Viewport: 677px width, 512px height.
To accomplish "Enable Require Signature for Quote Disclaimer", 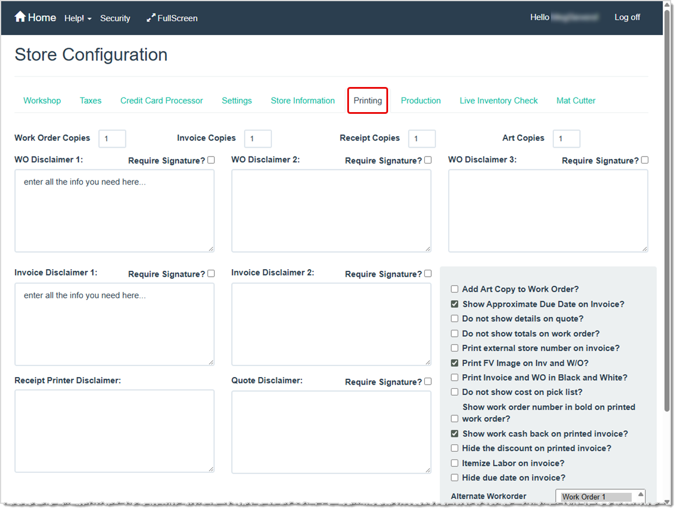I will 428,381.
